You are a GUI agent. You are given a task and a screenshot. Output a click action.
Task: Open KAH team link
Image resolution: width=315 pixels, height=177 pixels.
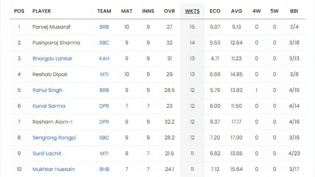pos(104,59)
